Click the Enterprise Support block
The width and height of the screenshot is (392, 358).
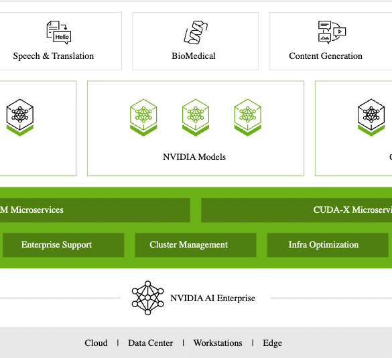(64, 245)
